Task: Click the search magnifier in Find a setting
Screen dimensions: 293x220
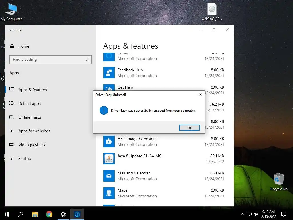Action: click(x=88, y=60)
